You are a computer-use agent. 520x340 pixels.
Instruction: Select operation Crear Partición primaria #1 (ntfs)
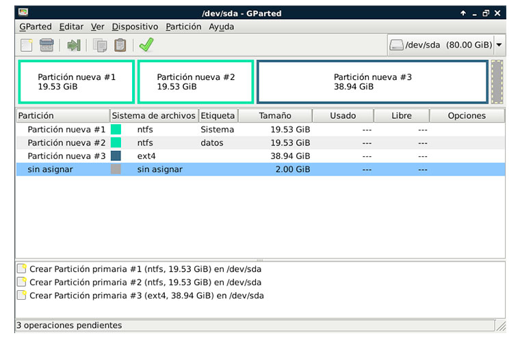coord(145,269)
